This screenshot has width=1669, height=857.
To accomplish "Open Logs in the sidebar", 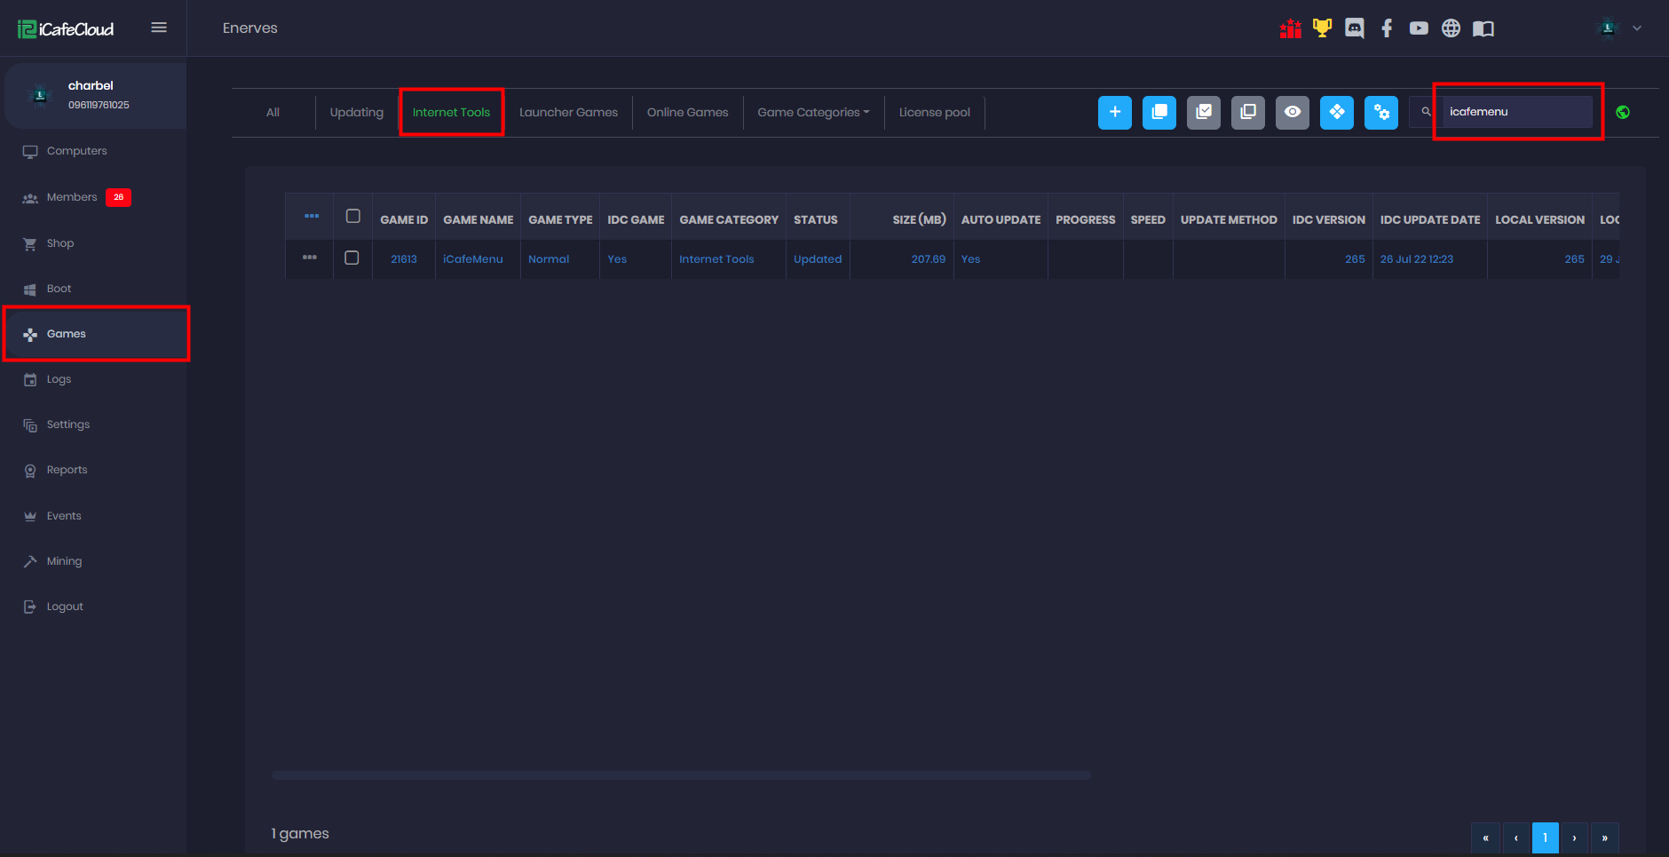I will click(93, 379).
